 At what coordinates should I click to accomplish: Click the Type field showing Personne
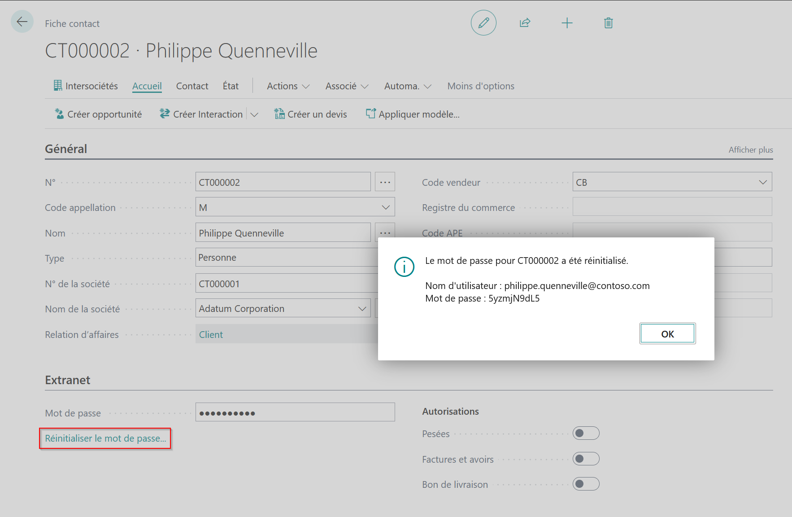pyautogui.click(x=287, y=258)
